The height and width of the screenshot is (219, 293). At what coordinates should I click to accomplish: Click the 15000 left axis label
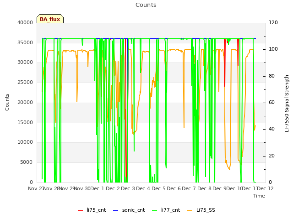tap(25, 122)
